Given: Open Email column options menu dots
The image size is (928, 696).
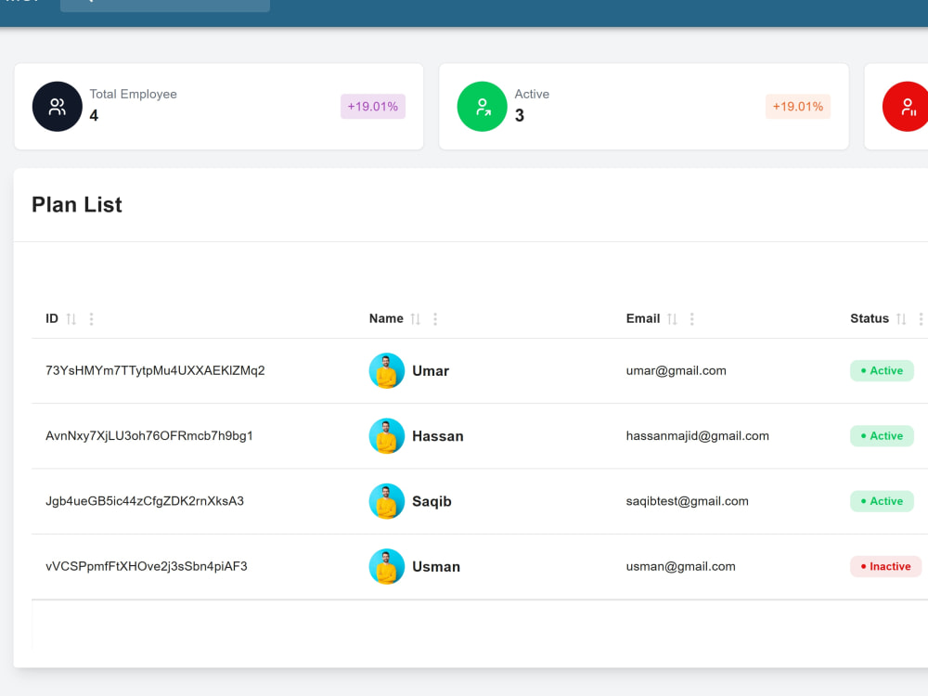Looking at the screenshot, I should (692, 319).
